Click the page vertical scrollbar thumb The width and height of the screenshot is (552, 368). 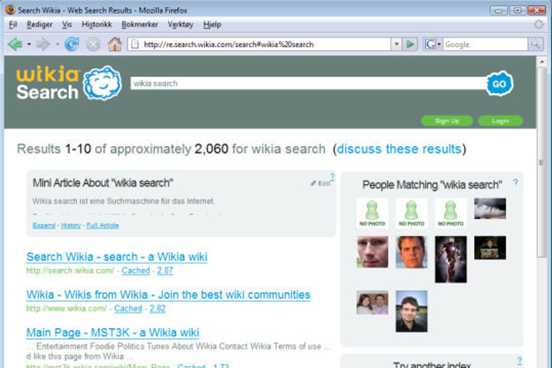[x=542, y=163]
